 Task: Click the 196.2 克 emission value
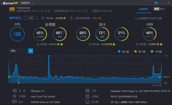[x=97, y=18]
